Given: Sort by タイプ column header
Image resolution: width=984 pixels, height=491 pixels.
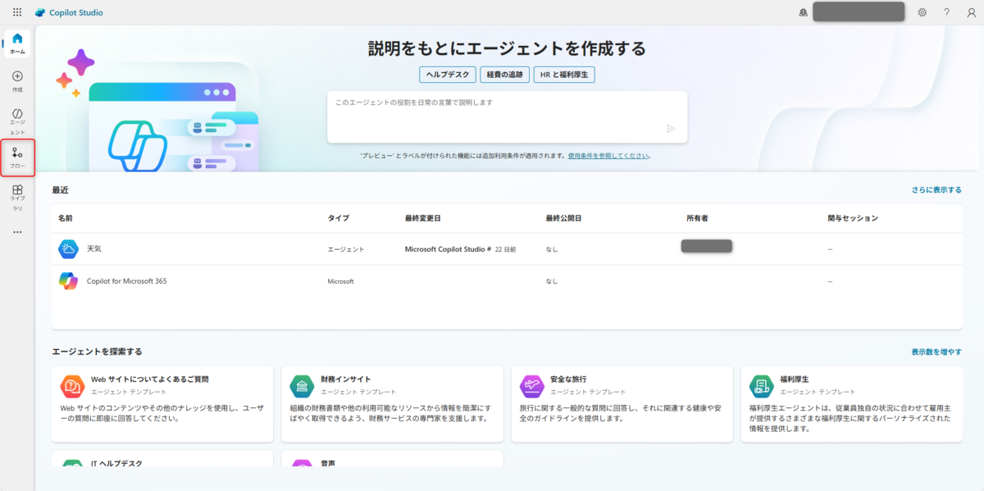Looking at the screenshot, I should pyautogui.click(x=338, y=219).
